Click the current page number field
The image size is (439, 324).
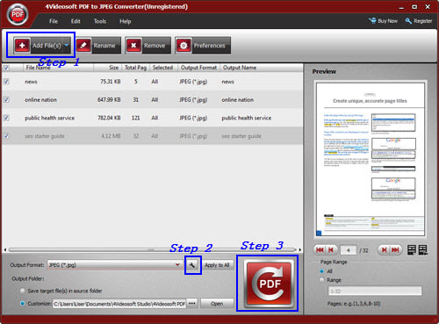(x=349, y=250)
